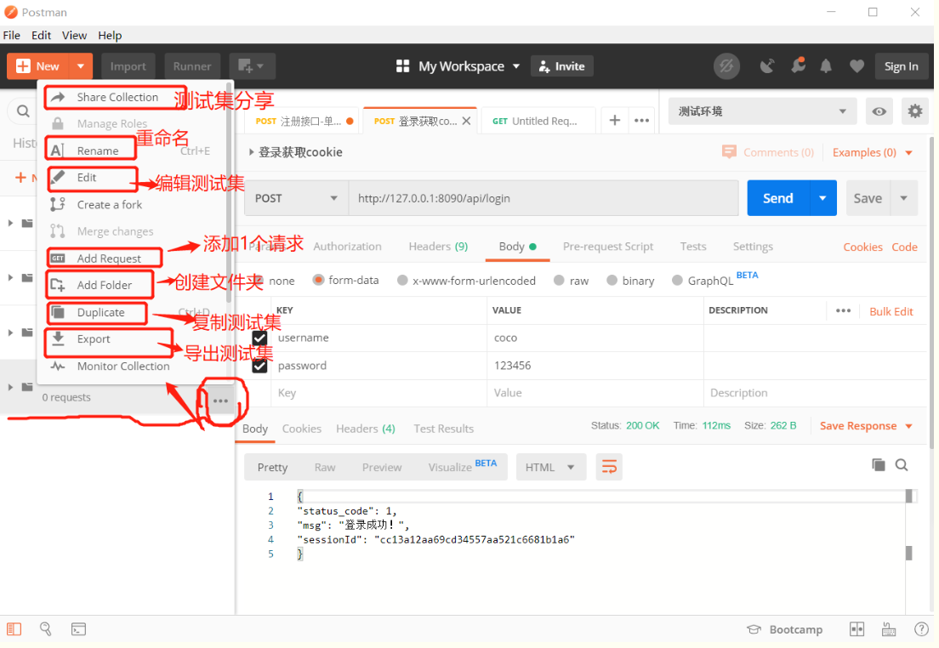Click the Comments speech bubble icon
Viewport: 939px width, 648px height.
tap(729, 152)
